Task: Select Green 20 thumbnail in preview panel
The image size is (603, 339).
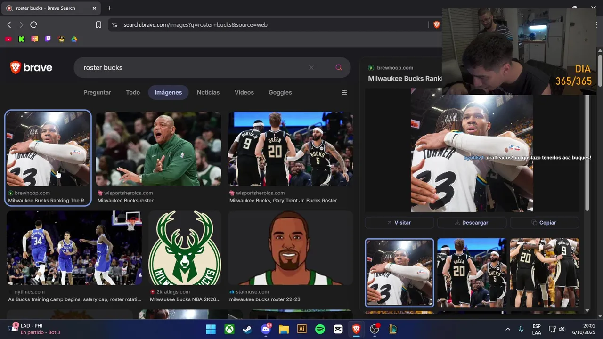Action: (472, 273)
